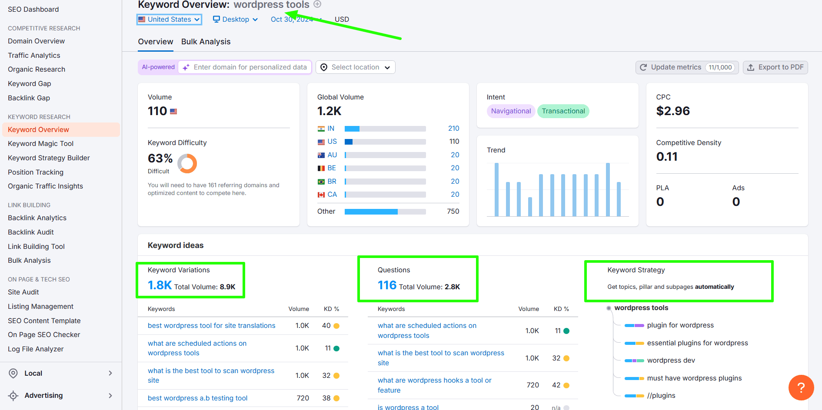Click Export to PDF button
This screenshot has height=410, width=822.
(775, 67)
